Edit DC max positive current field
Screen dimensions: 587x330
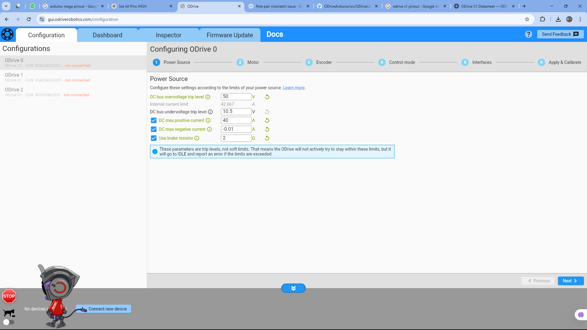point(236,120)
